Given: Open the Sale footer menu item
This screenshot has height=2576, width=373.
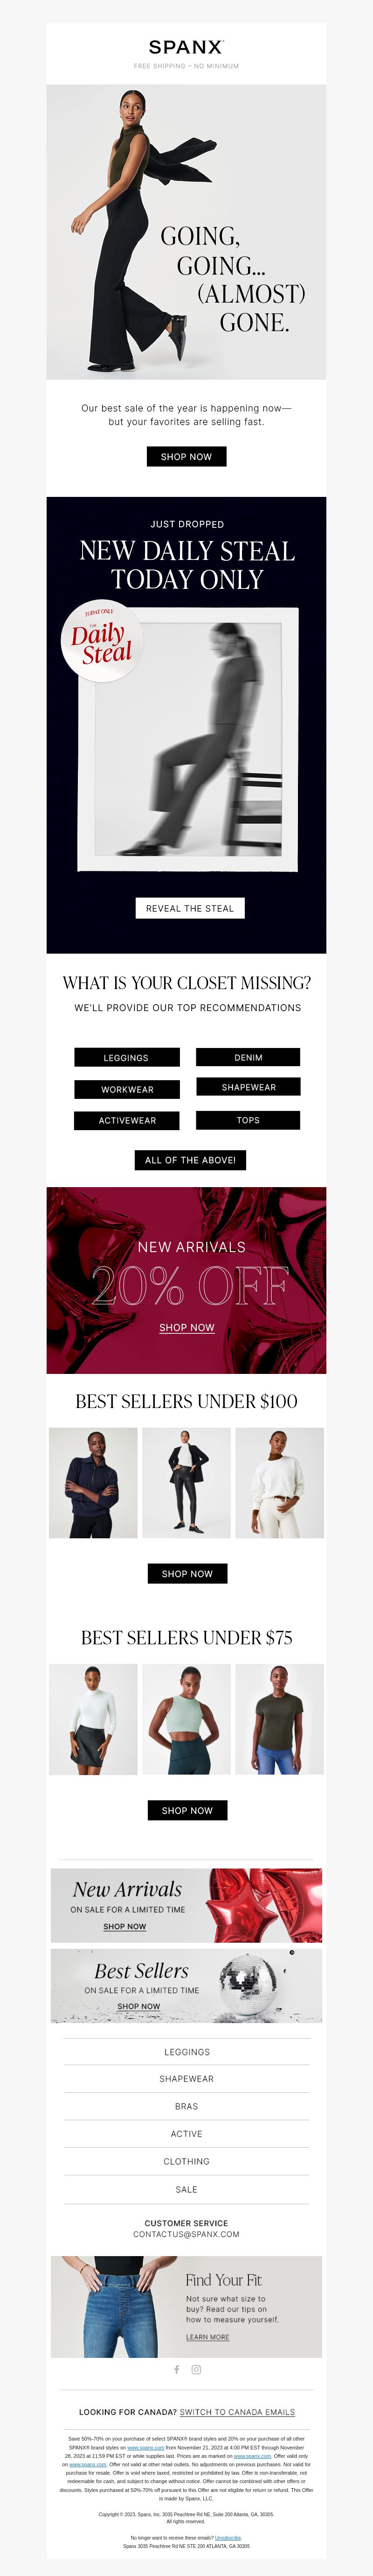Looking at the screenshot, I should coord(186,2189).
